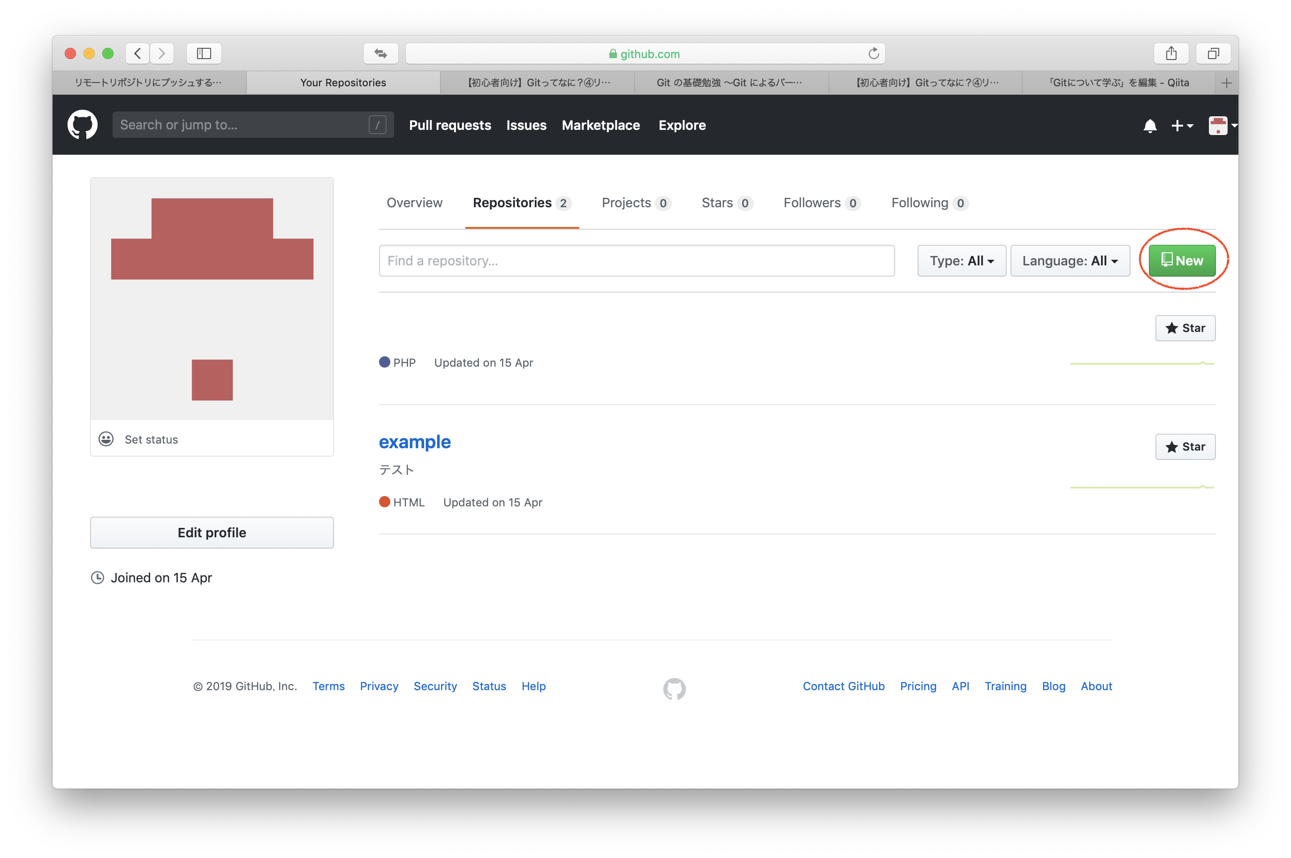Focus the Find a repository field

636,261
